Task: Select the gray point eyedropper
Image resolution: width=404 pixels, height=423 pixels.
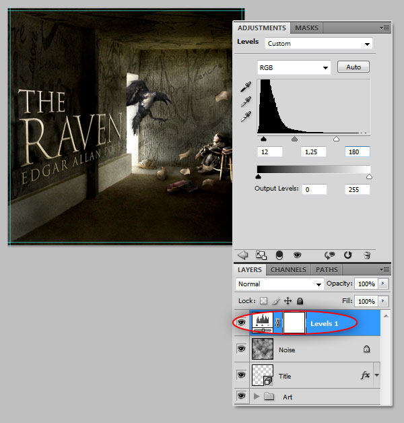Action: coord(246,102)
